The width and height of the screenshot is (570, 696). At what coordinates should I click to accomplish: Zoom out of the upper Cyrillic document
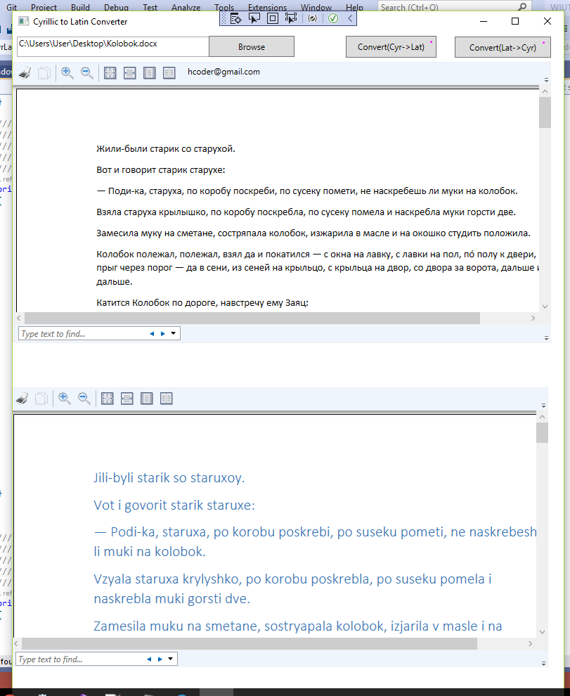tap(87, 73)
